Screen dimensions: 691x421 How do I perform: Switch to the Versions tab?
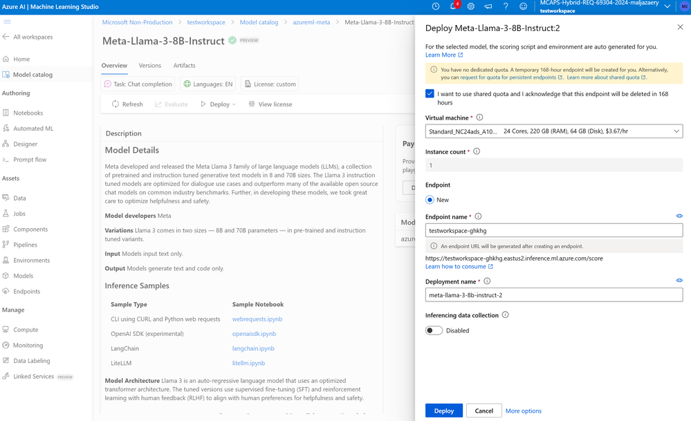(150, 66)
